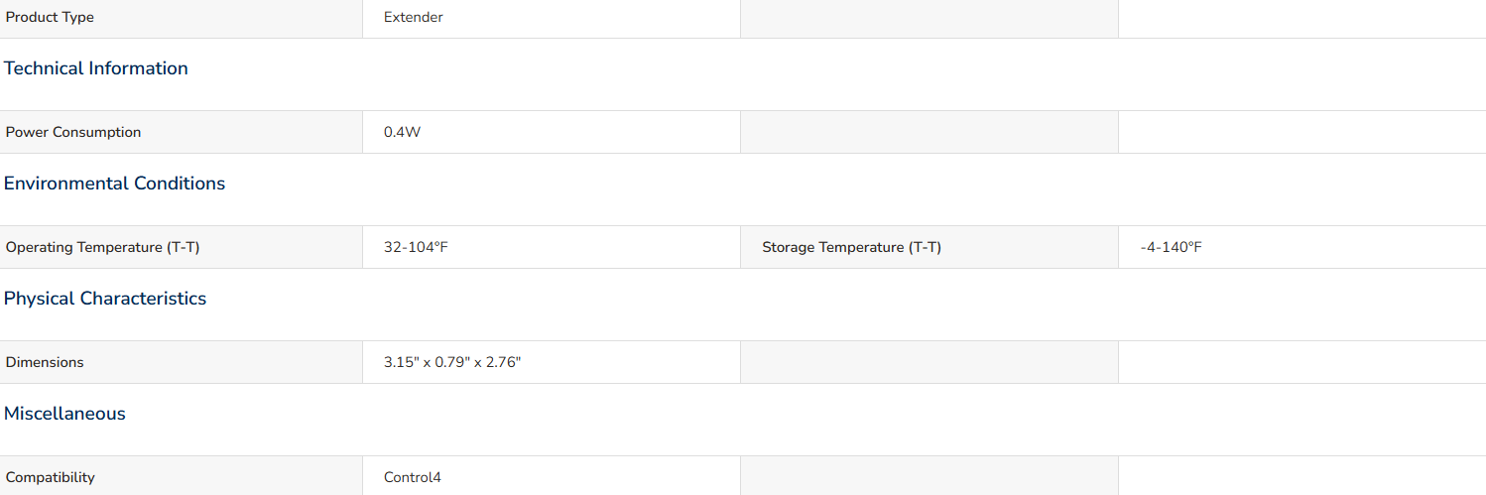Click the Control4 compatibility value
Image resolution: width=1486 pixels, height=495 pixels.
tap(413, 477)
